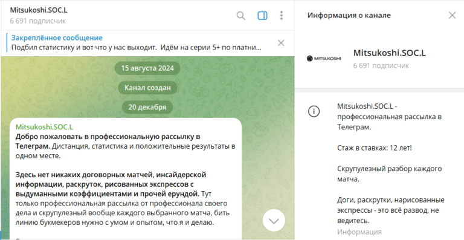Screen dimensions: 464x240
Task: Click subscriber count under the header title
Action: 38,21
